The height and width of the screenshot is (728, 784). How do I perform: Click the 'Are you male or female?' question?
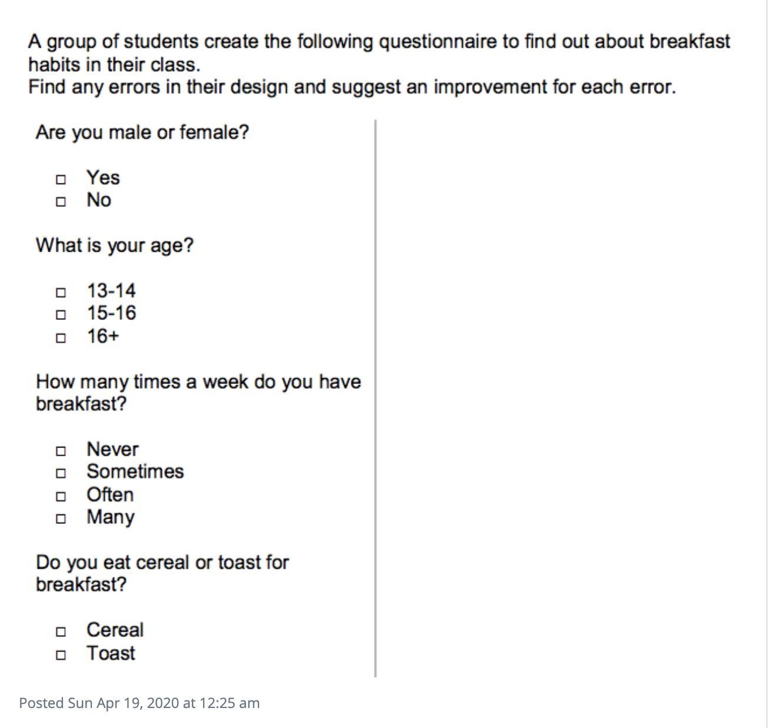142,133
